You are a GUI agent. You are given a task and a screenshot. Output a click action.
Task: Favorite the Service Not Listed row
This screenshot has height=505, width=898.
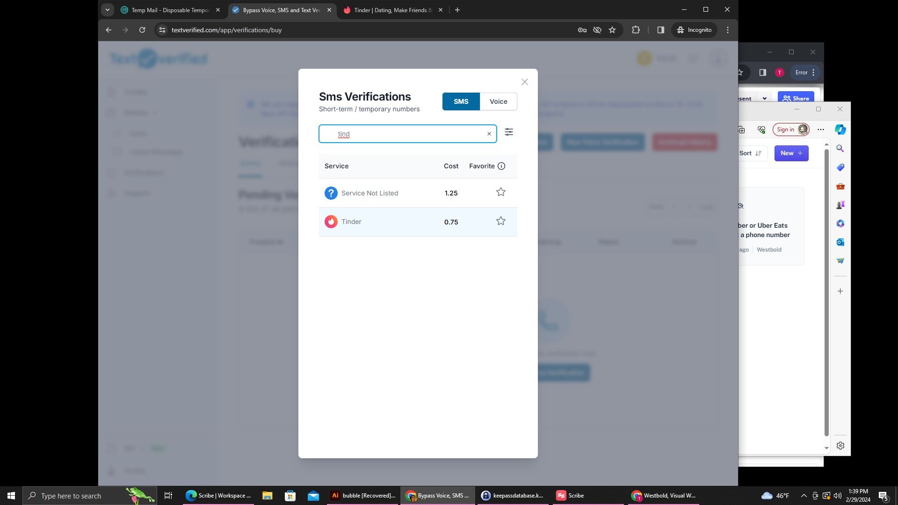[501, 192]
